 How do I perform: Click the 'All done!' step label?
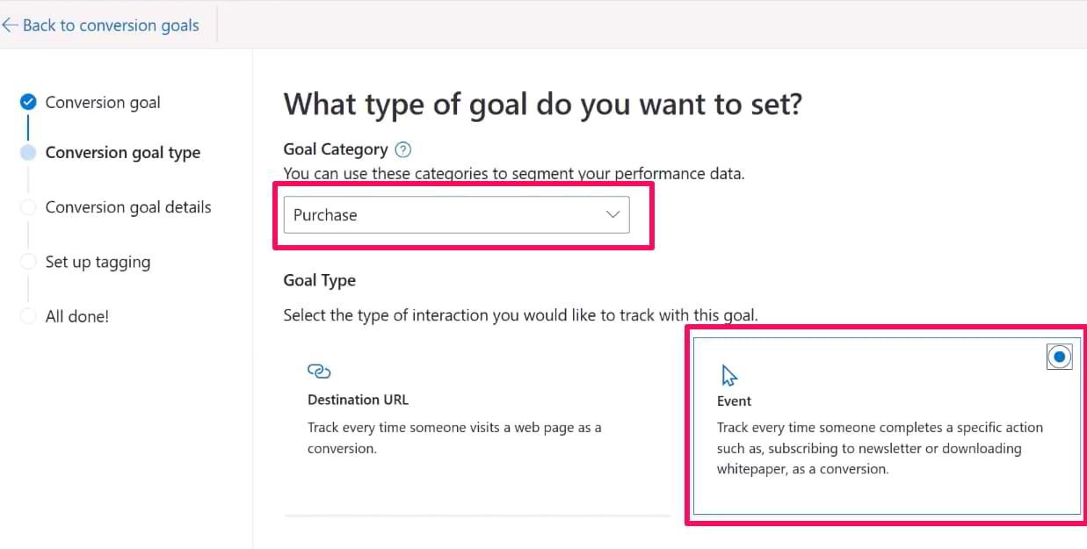[x=77, y=316]
